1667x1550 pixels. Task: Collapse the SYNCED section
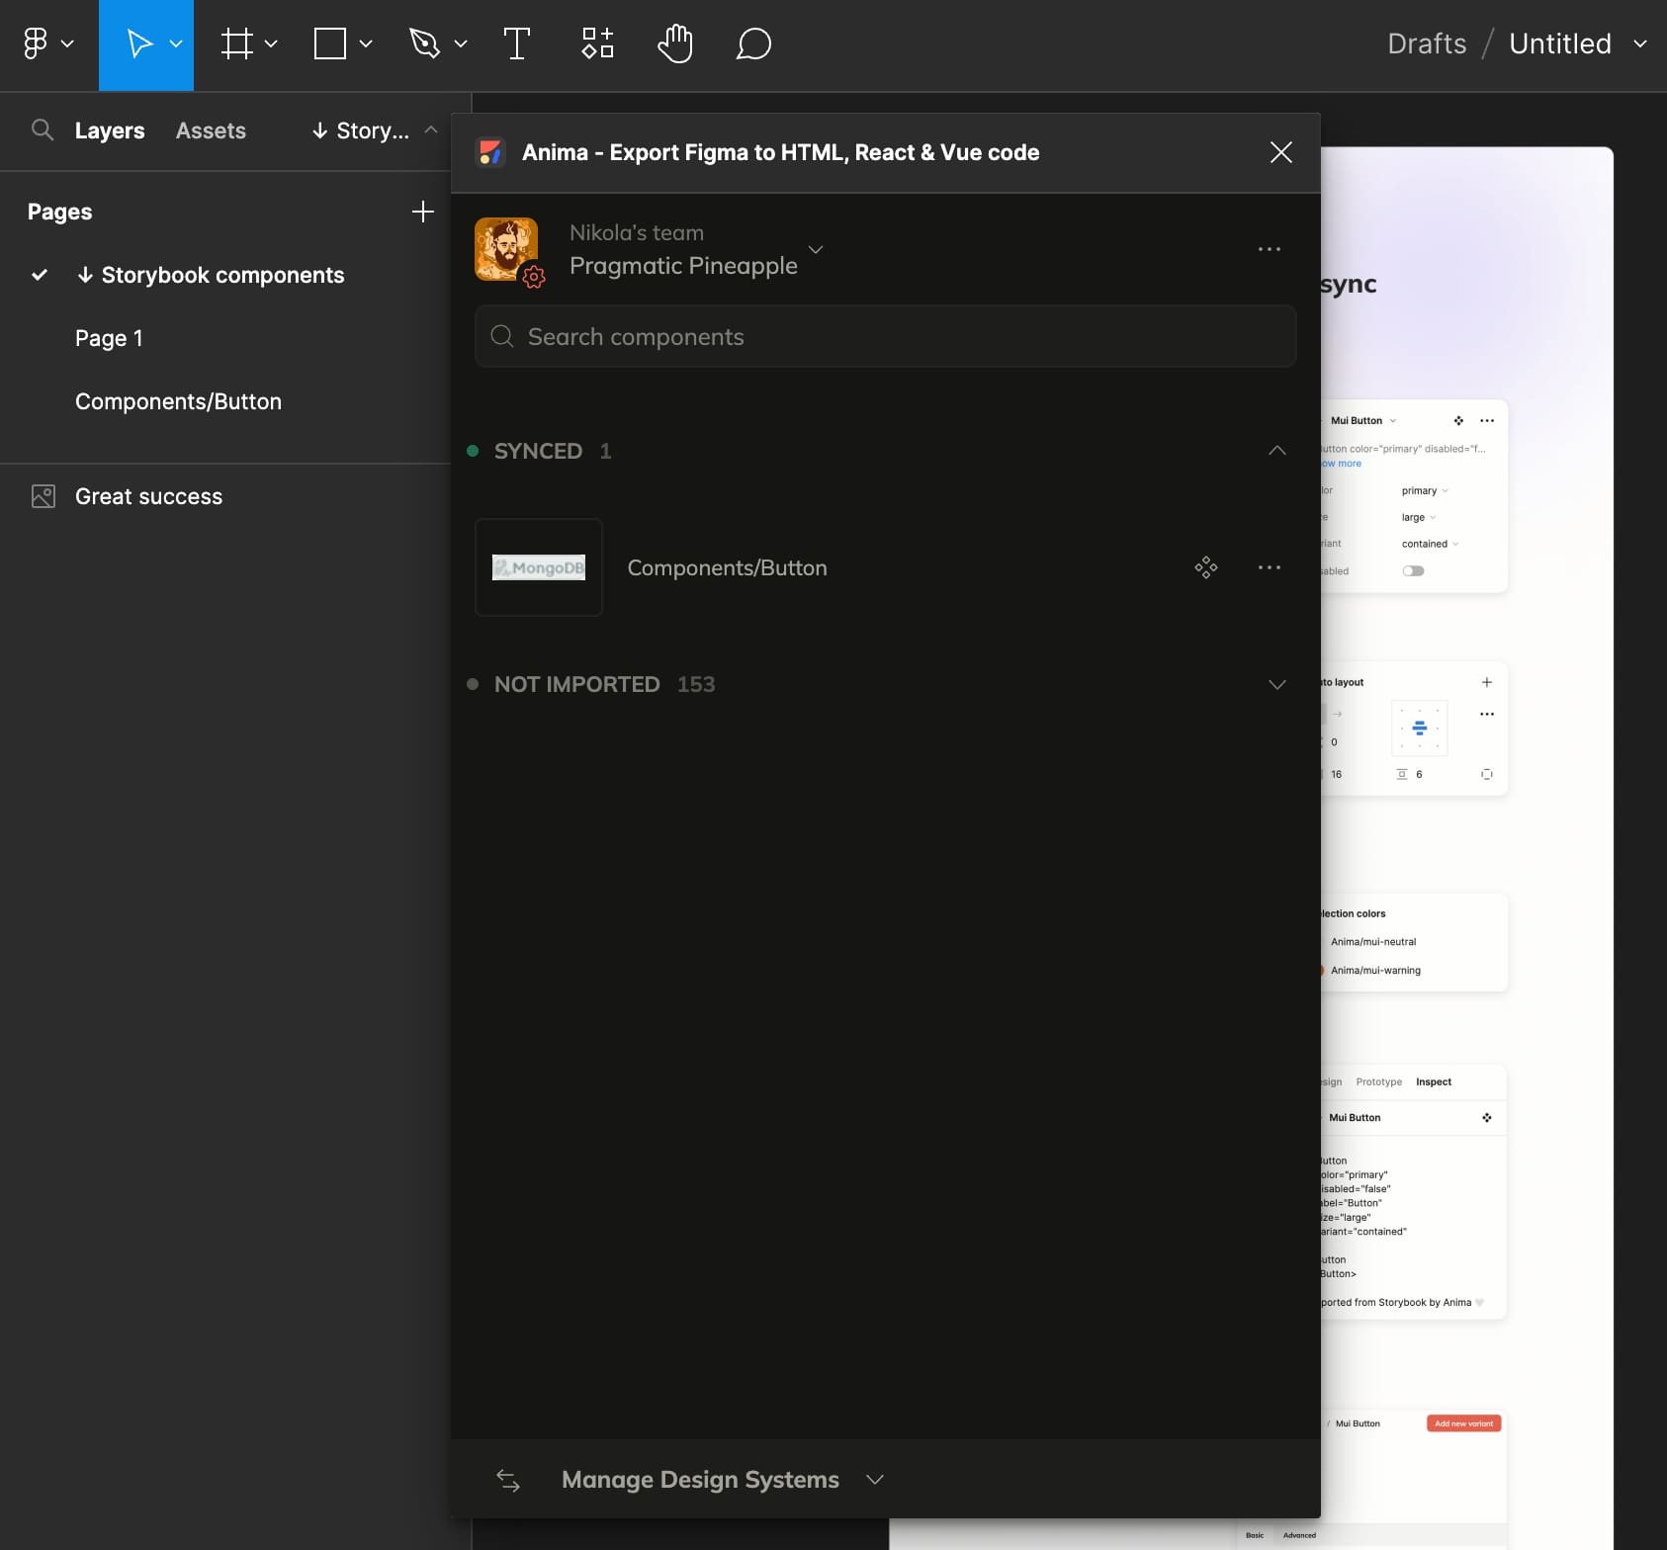tap(1276, 451)
